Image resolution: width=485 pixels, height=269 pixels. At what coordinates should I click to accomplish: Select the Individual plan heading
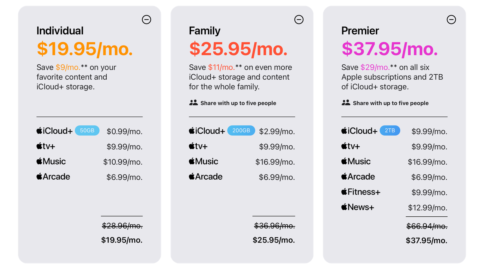[x=60, y=30]
